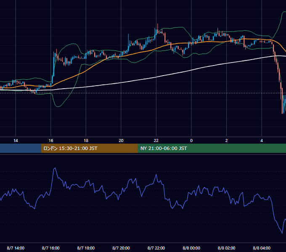Click the 20 hour axis label

click(121, 141)
